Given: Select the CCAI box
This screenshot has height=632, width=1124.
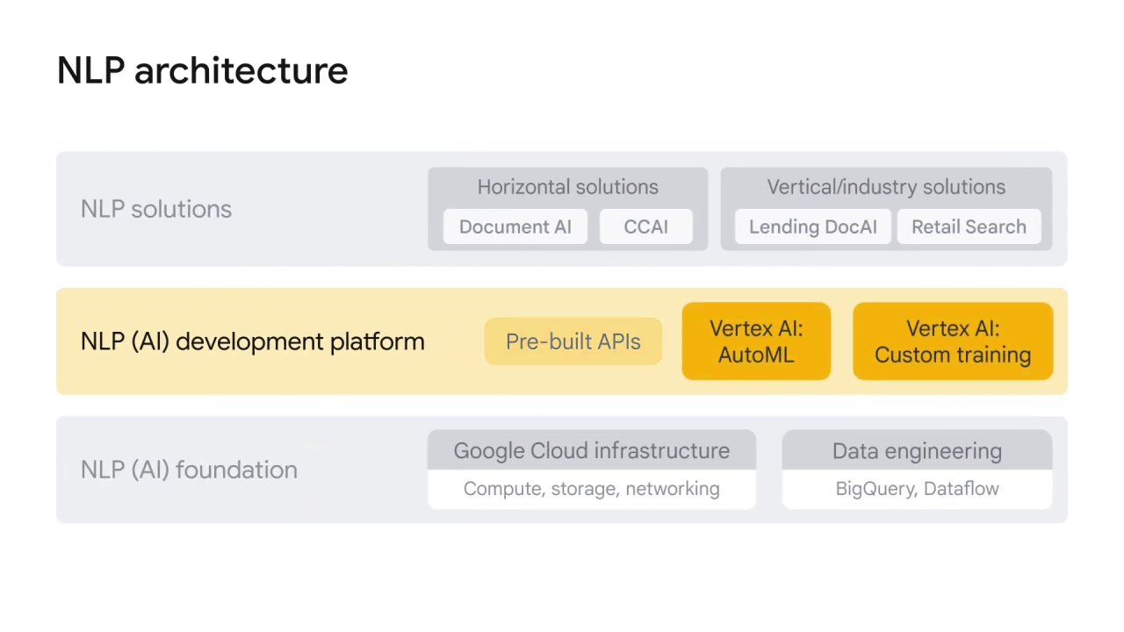Looking at the screenshot, I should click(646, 226).
